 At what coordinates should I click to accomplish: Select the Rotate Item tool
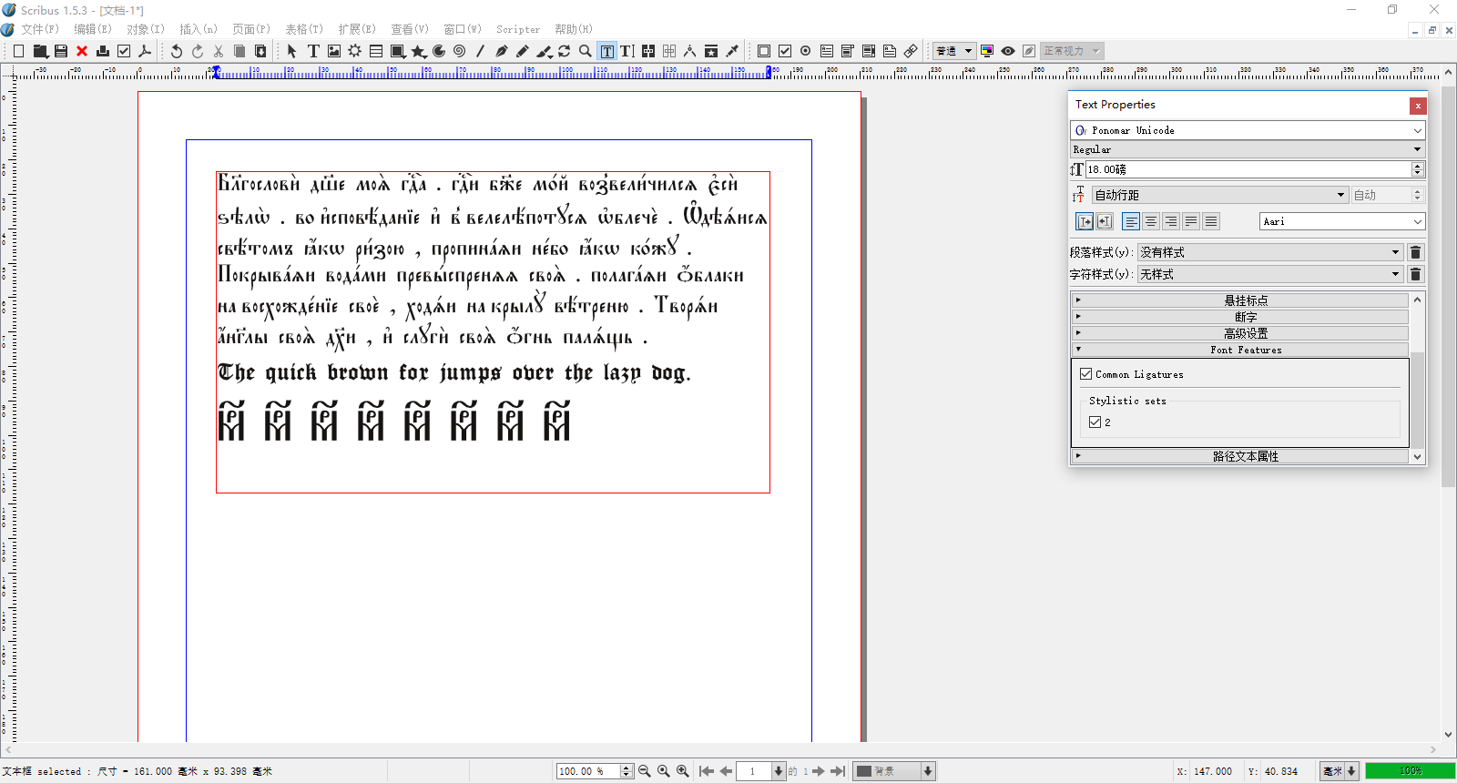[x=565, y=51]
